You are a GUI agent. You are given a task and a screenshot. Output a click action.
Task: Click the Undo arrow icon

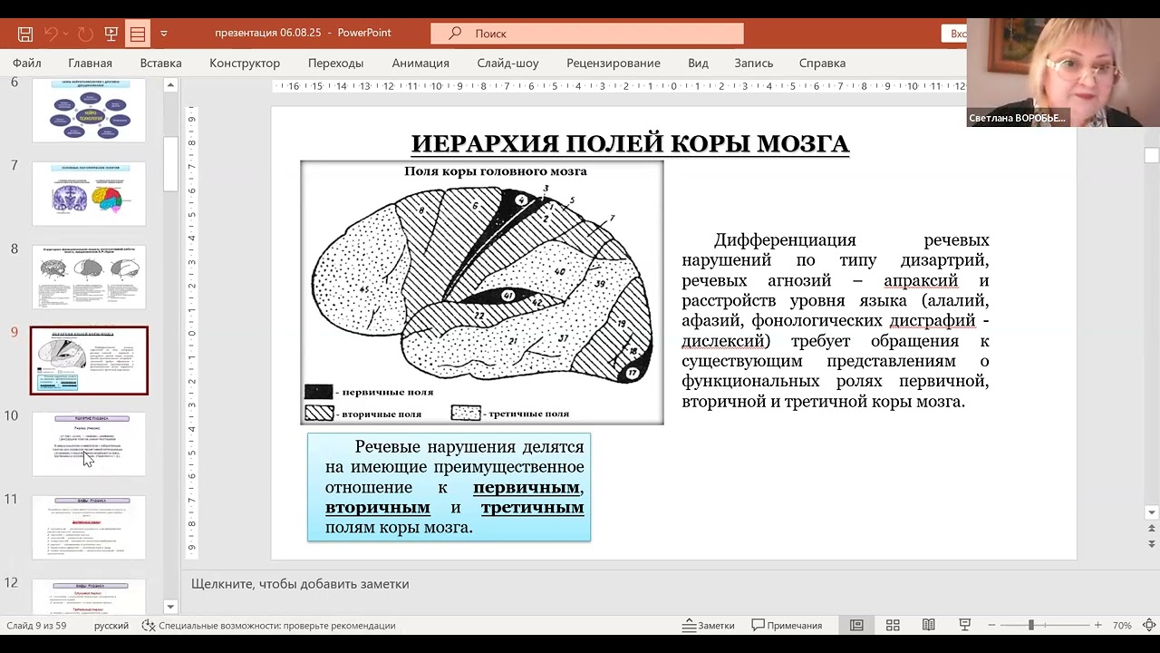pyautogui.click(x=51, y=34)
